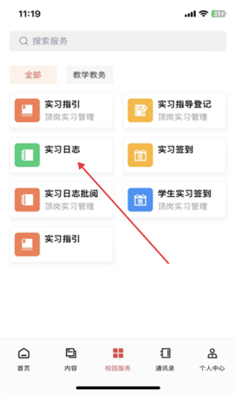Screen dimensions: 236x394
Task: Open the yellow 实习签到 calendar icon
Action: tap(140, 155)
